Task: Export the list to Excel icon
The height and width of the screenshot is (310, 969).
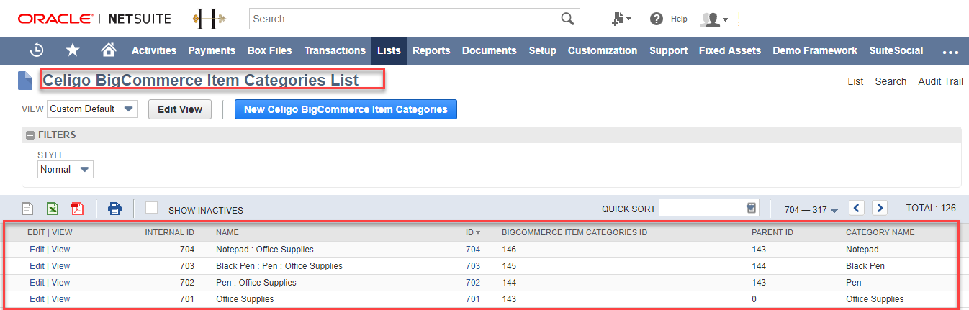Action: [x=52, y=209]
